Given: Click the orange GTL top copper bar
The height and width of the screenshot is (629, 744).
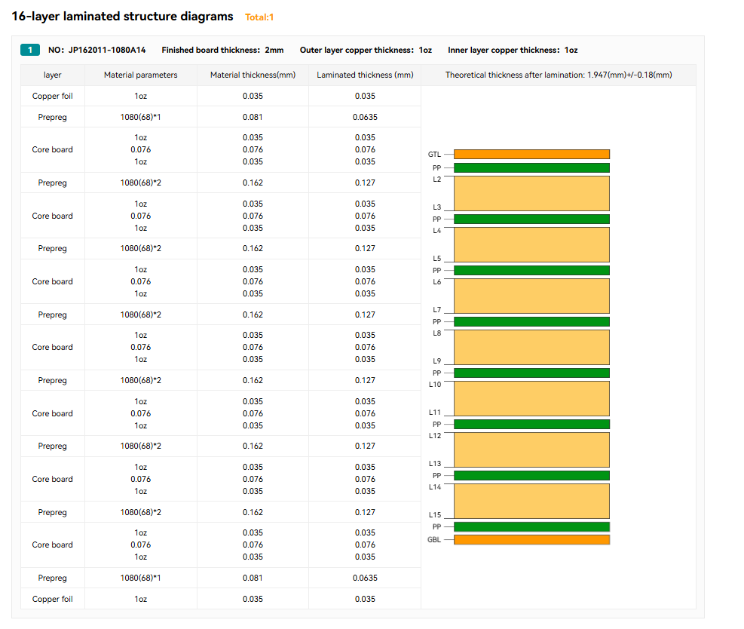Looking at the screenshot, I should click(x=531, y=154).
